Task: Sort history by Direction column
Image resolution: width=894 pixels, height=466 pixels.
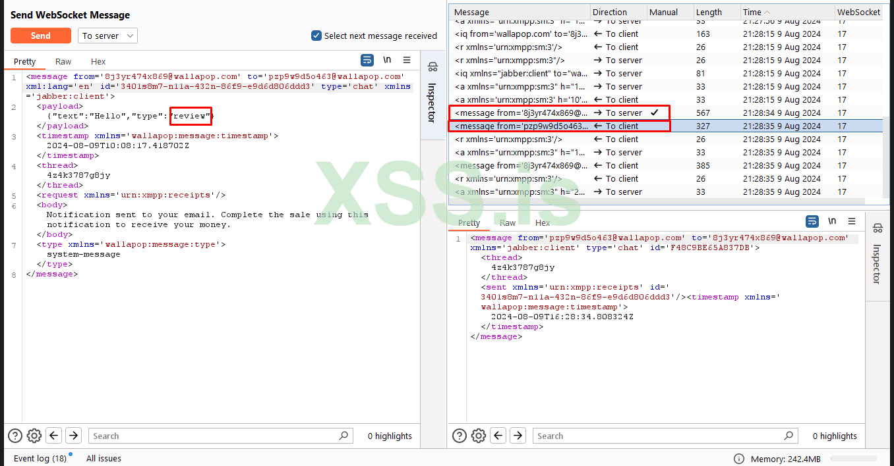Action: 619,12
